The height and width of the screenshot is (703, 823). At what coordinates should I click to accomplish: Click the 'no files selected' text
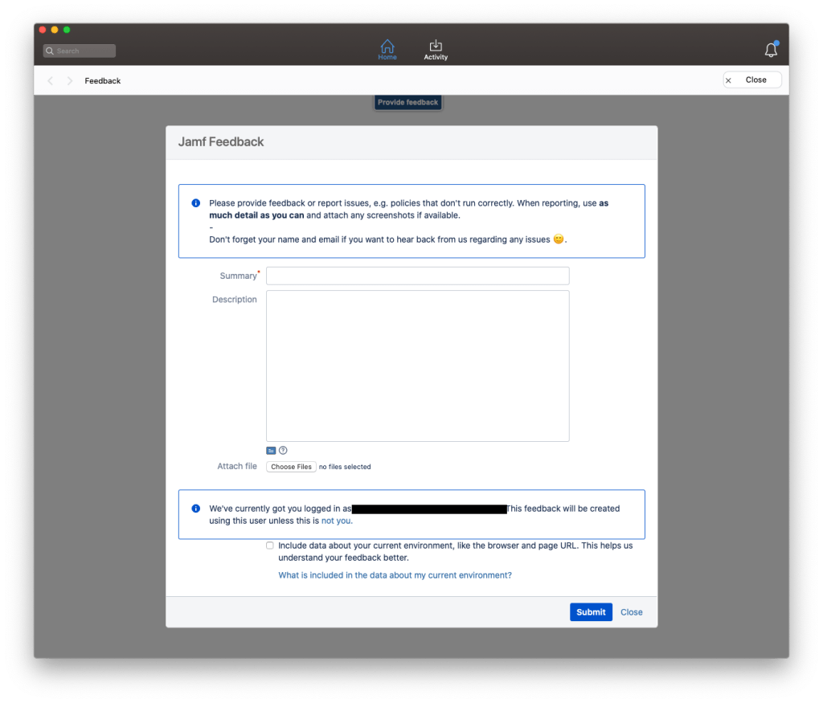click(345, 467)
